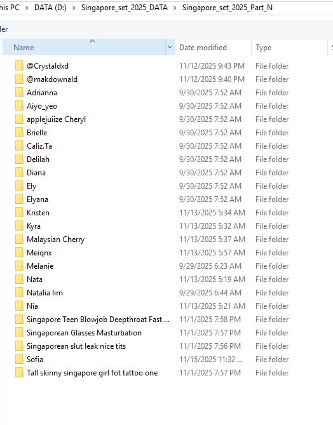Click the Sofia folder icon
333x425 pixels.
[19, 360]
